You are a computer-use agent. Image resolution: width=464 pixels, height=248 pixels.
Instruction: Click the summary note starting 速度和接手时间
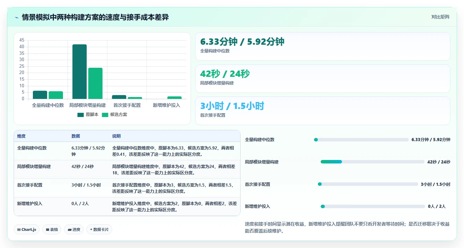[347, 227]
